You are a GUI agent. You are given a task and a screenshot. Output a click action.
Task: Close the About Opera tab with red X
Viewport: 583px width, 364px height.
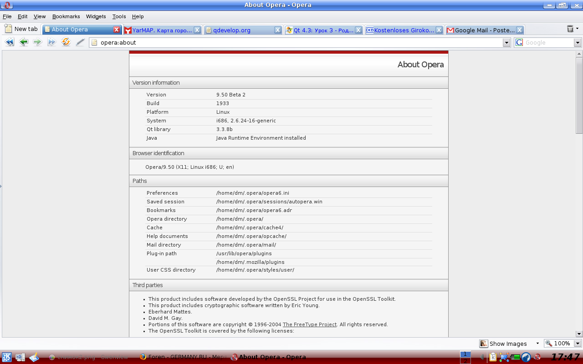(117, 30)
